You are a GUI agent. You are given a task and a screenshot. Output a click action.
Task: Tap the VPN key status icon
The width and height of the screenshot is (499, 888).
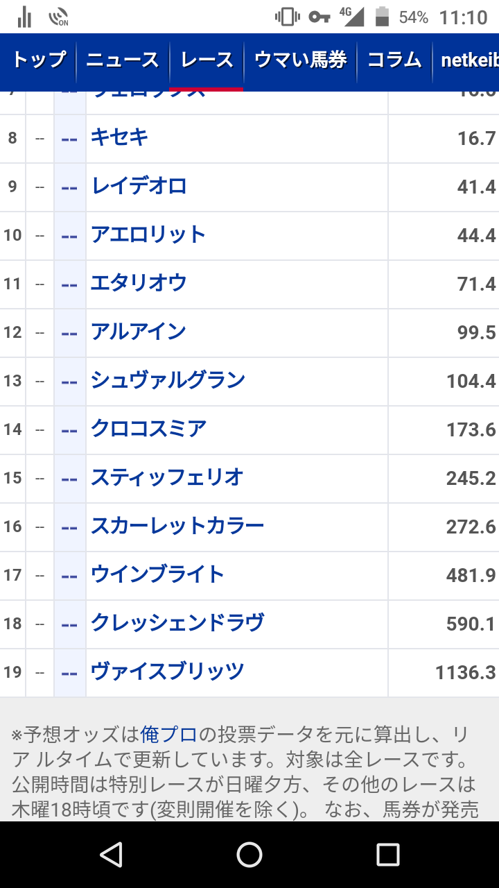click(x=319, y=17)
